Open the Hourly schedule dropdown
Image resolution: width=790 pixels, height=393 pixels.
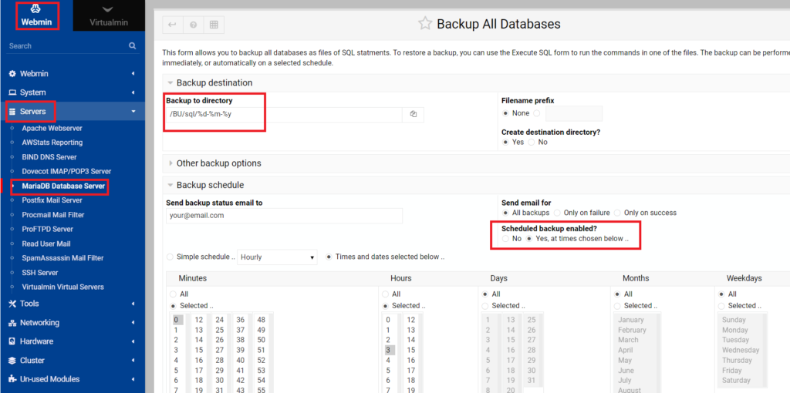click(277, 257)
